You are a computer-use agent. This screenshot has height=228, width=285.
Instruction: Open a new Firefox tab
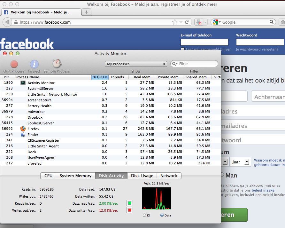point(86,12)
